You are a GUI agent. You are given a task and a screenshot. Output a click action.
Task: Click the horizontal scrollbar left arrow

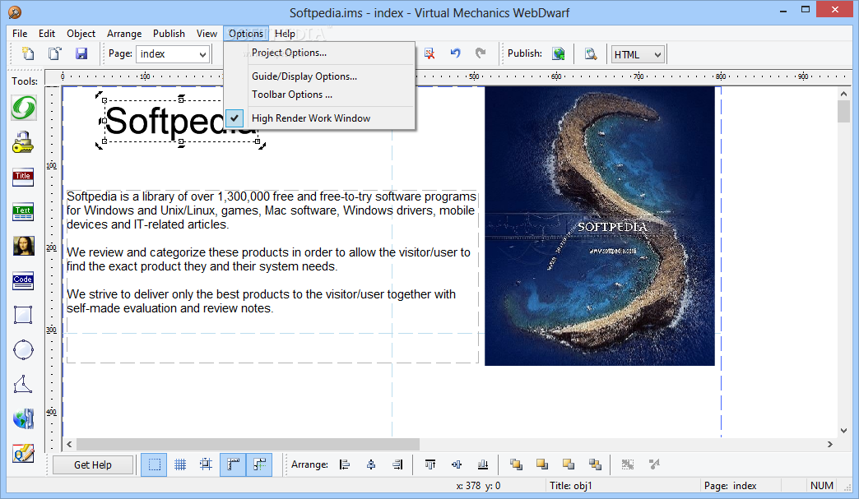click(x=69, y=444)
